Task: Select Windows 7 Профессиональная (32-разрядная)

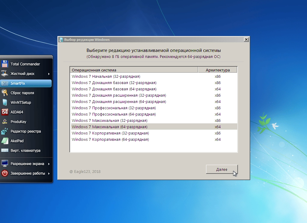Action: (x=154, y=108)
